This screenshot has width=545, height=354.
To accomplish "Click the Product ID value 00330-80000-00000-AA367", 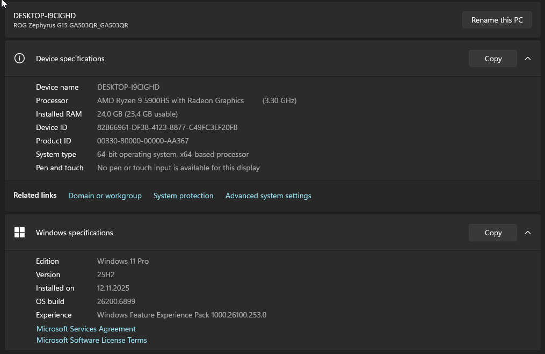I will click(x=143, y=141).
